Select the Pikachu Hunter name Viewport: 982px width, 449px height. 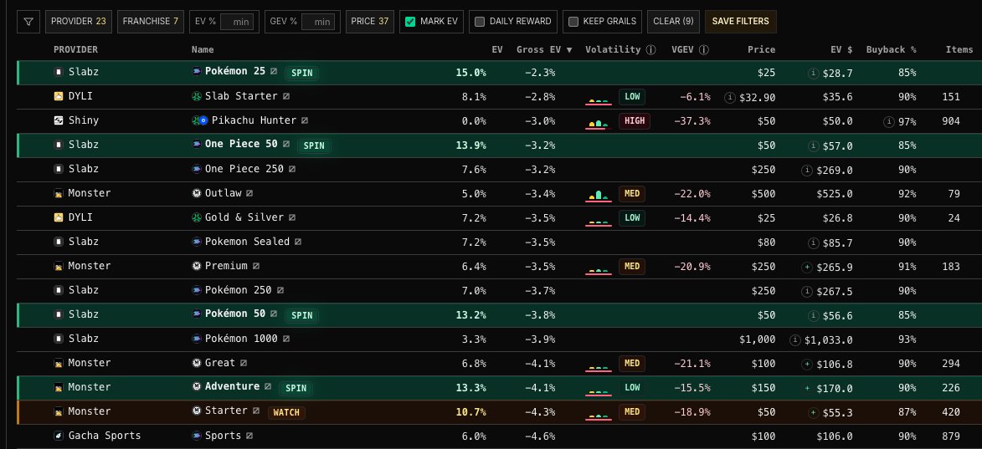[x=254, y=120]
